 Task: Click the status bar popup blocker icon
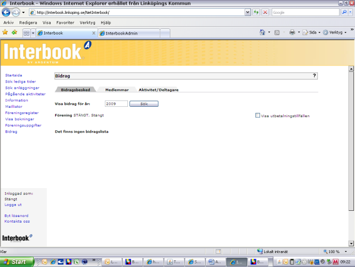[x=218, y=252]
